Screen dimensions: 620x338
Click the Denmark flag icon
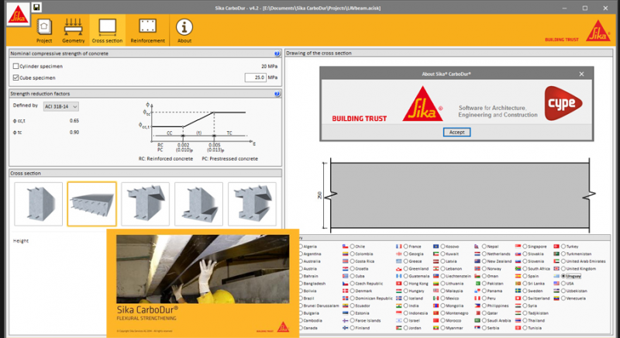pos(345,291)
